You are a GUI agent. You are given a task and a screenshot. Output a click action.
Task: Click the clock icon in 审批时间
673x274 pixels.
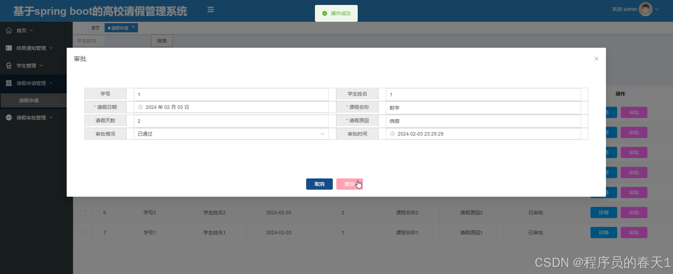pyautogui.click(x=392, y=134)
